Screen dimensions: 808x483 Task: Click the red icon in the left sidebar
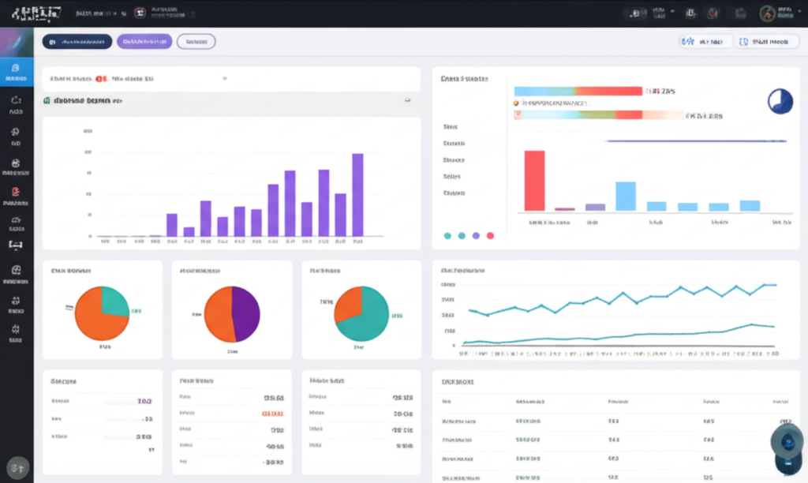point(16,192)
